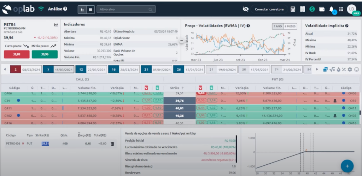Open the apps grid menu icon

(x=341, y=9)
